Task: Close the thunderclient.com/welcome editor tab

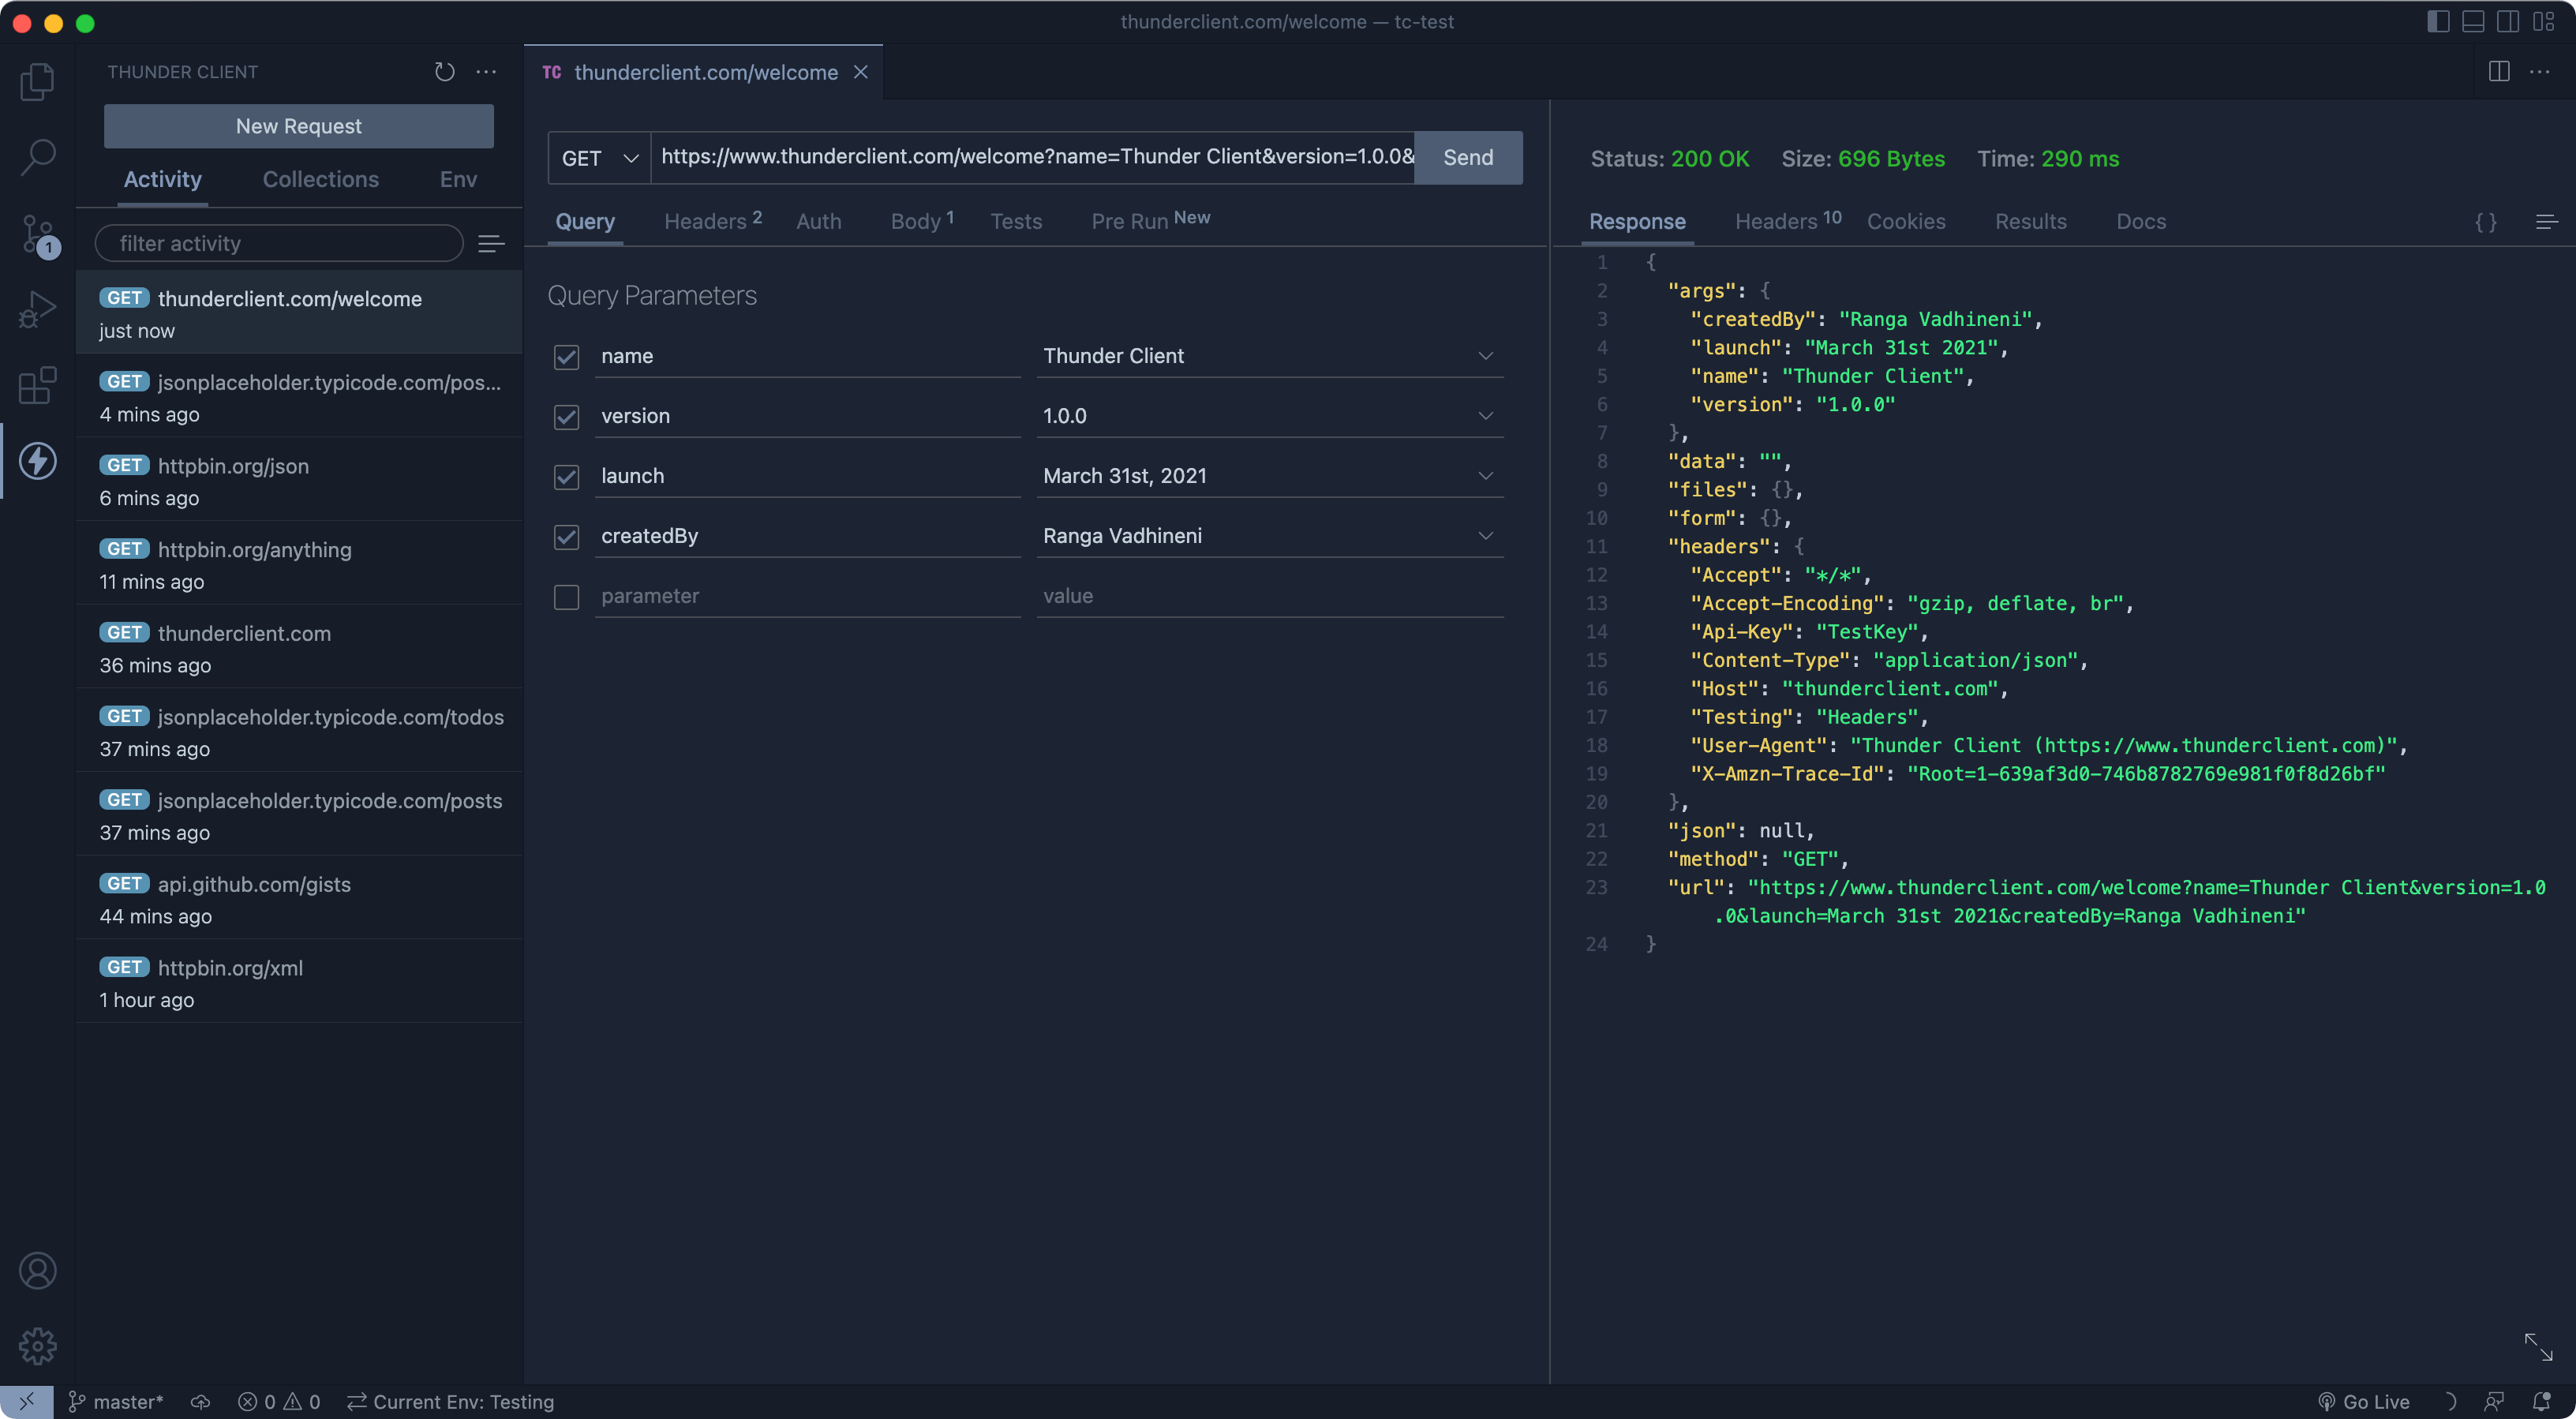Action: [860, 72]
